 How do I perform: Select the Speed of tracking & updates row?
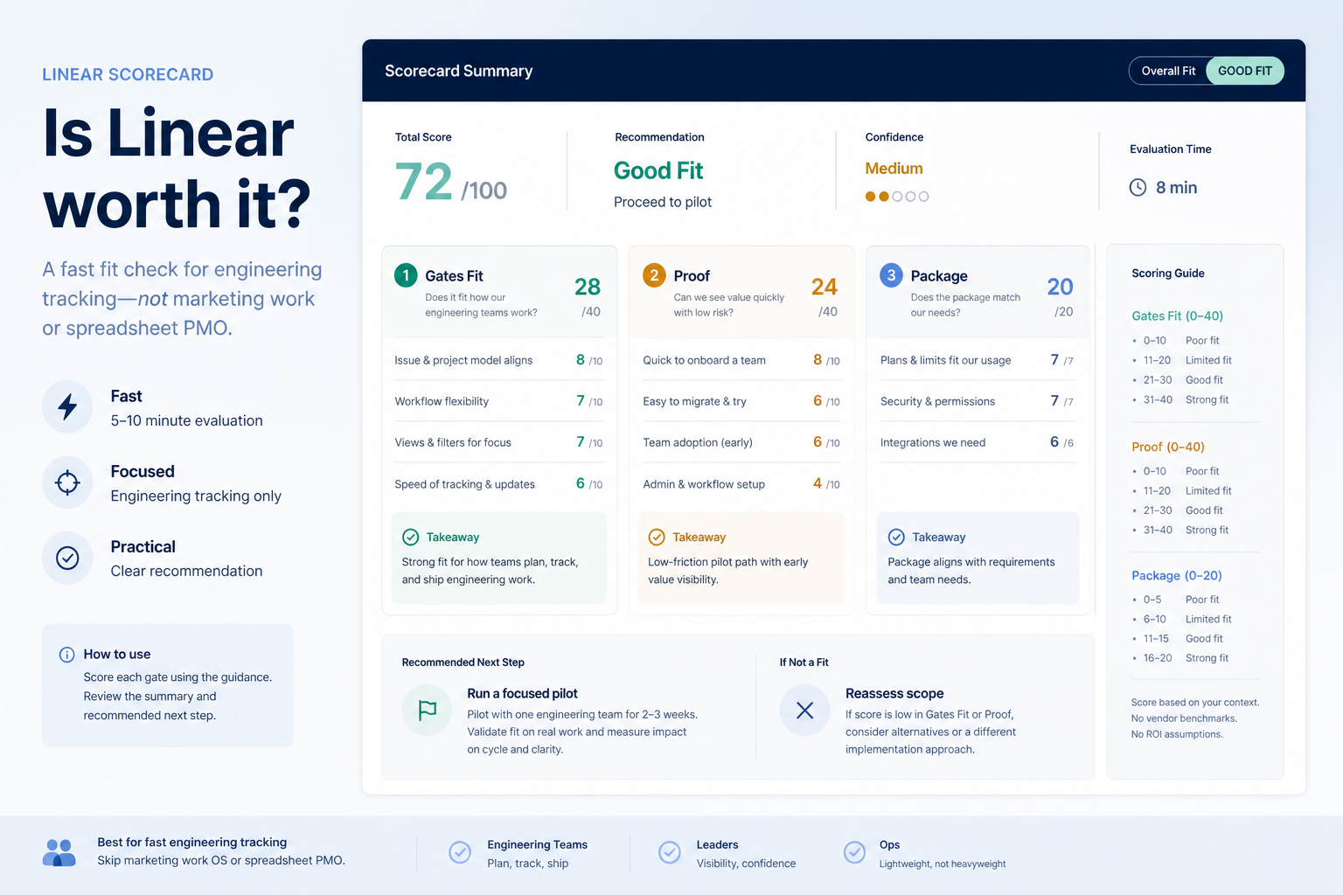[x=498, y=484]
